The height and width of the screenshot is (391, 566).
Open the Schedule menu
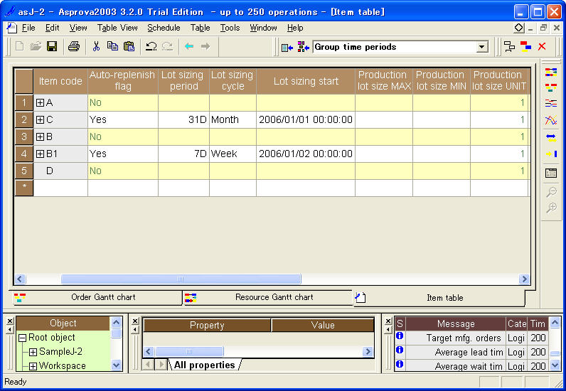(164, 28)
